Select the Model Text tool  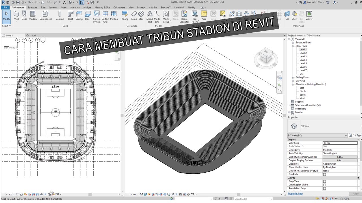pos(150,17)
